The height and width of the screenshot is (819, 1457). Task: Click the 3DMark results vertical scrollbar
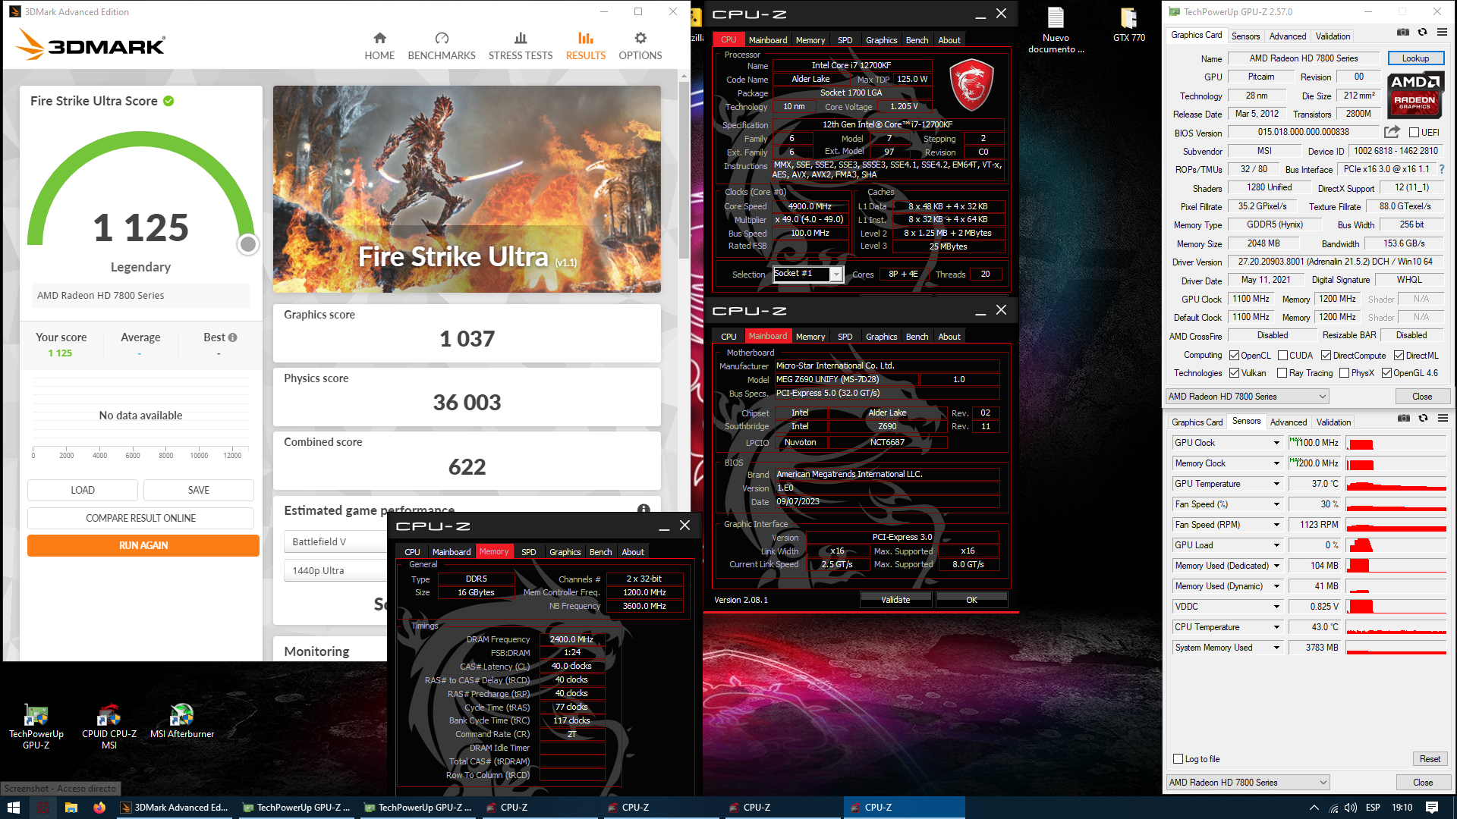click(x=684, y=171)
